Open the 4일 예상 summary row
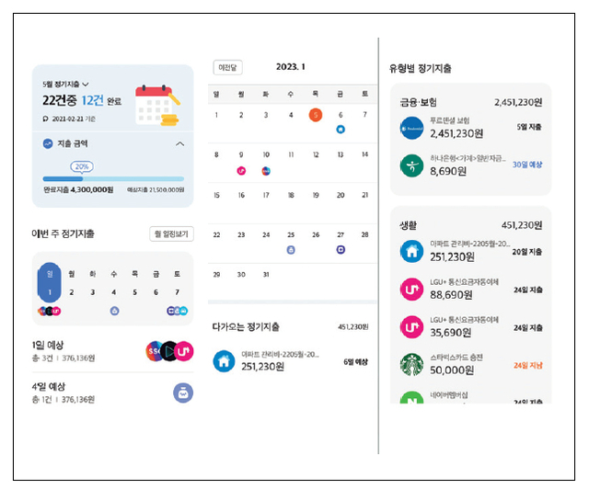Screen dimensions: 589x489 [112, 392]
